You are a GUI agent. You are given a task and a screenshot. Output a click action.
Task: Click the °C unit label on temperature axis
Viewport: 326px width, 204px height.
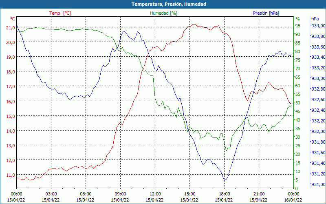click(13, 19)
